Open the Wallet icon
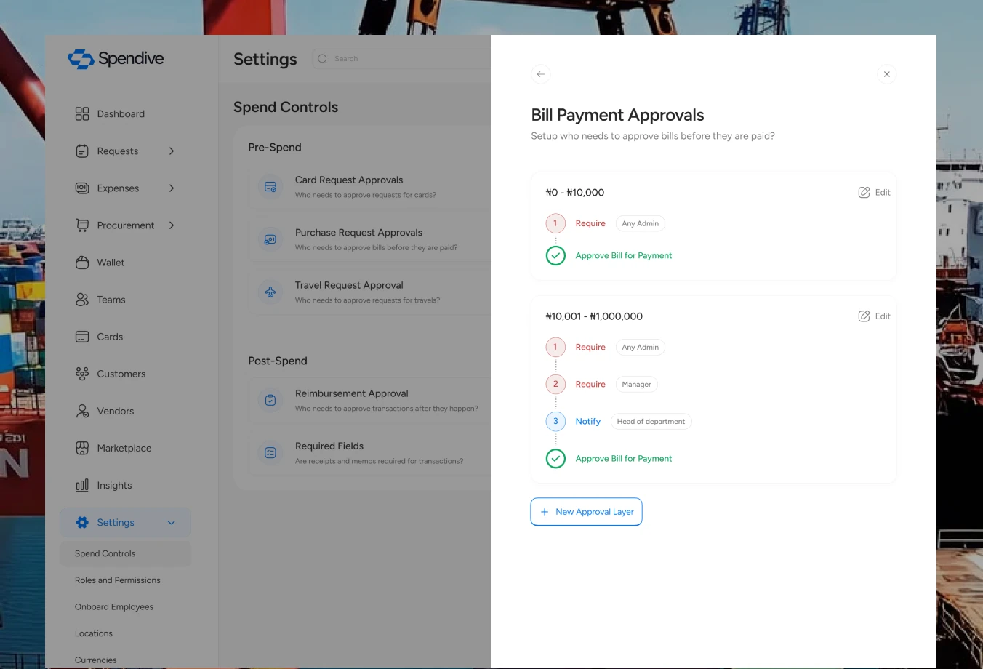This screenshot has width=983, height=669. click(82, 263)
